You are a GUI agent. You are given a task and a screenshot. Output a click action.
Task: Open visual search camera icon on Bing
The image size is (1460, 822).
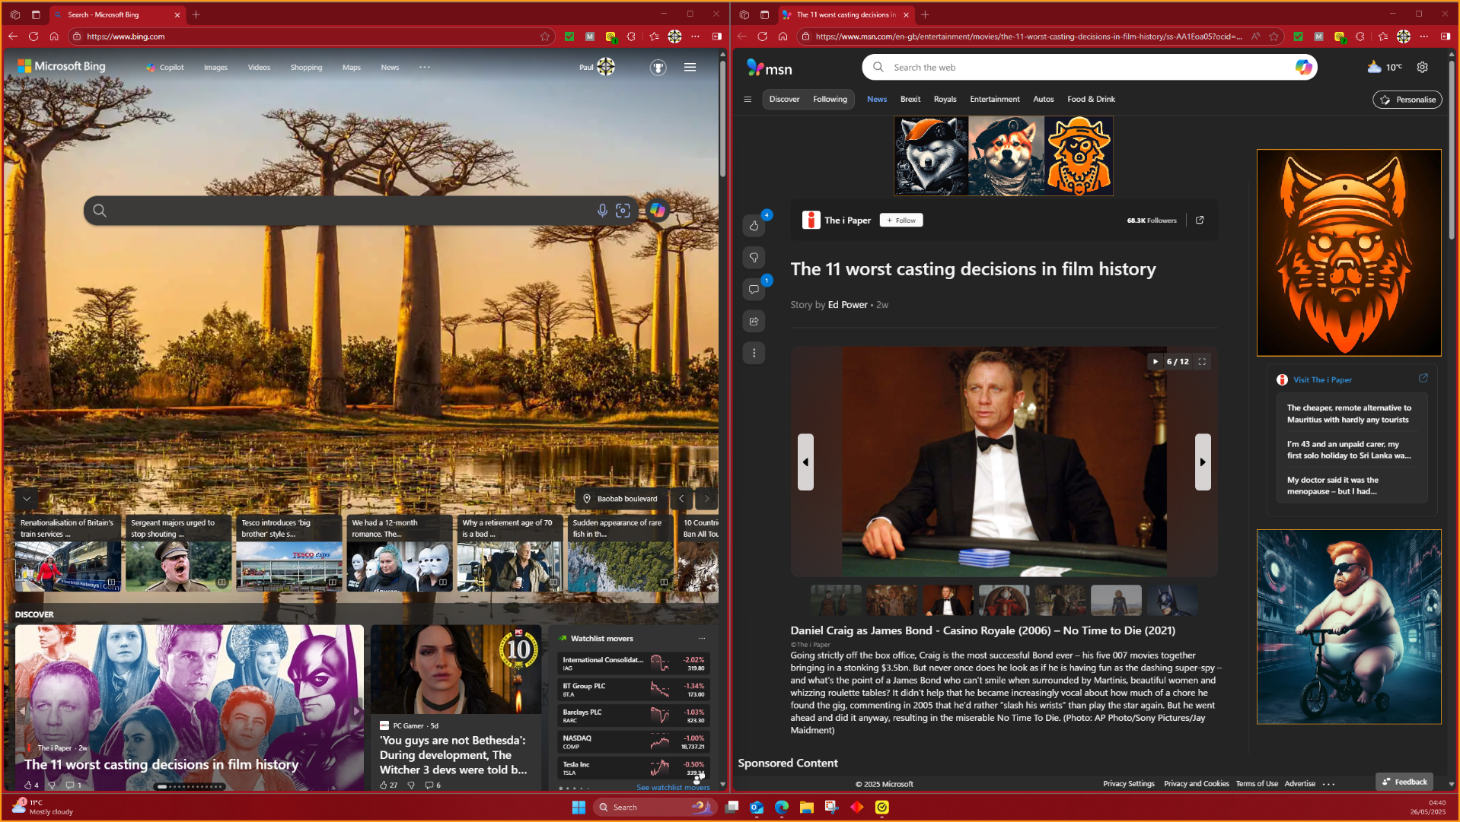tap(623, 211)
